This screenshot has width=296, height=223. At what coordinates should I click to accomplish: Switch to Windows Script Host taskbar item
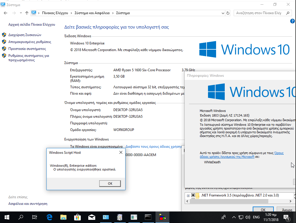(x=162, y=217)
